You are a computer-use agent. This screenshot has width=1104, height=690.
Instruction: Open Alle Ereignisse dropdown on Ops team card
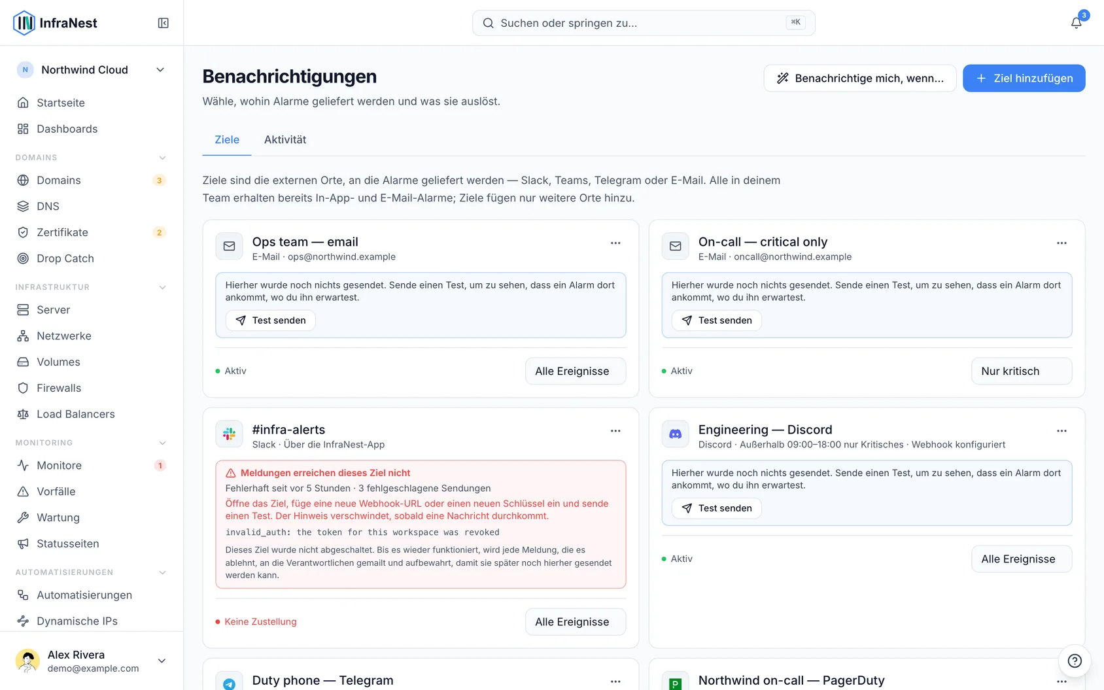[x=576, y=371]
